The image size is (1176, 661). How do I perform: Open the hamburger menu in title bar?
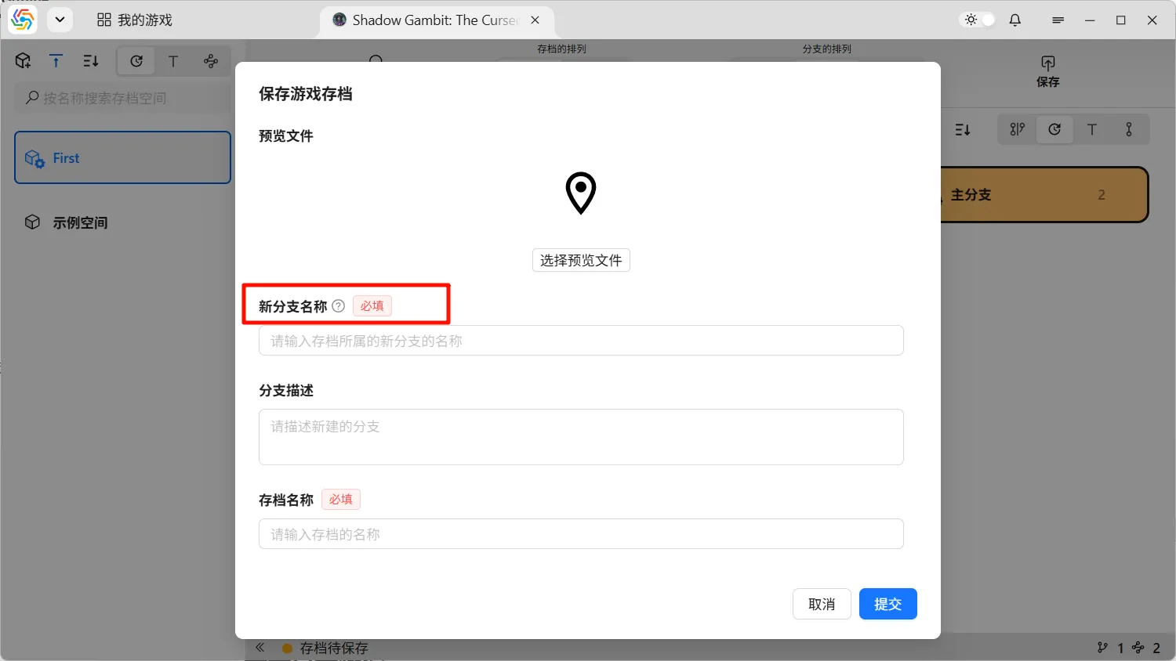(x=1058, y=20)
